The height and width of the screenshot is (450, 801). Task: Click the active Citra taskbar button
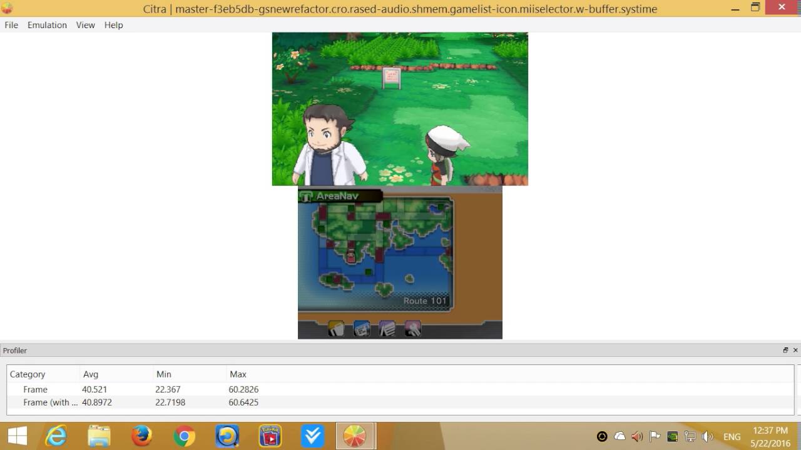355,436
